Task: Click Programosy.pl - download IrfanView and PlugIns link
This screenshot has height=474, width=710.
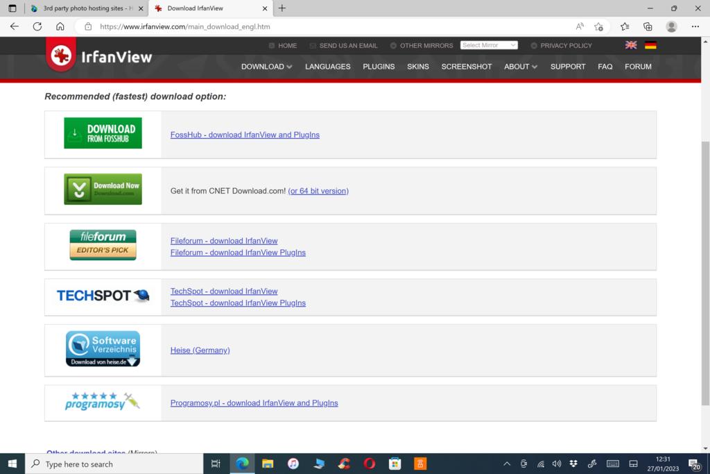Action: click(254, 403)
